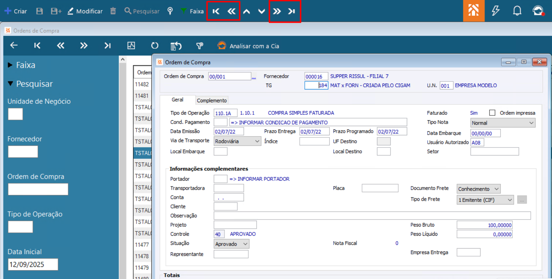
Task: Click the orange home icon
Action: pyautogui.click(x=474, y=11)
